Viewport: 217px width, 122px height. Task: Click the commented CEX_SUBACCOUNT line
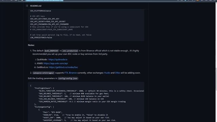[x=51, y=29]
